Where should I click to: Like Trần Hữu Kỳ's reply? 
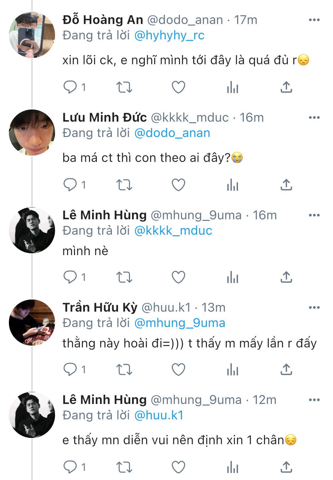click(178, 370)
